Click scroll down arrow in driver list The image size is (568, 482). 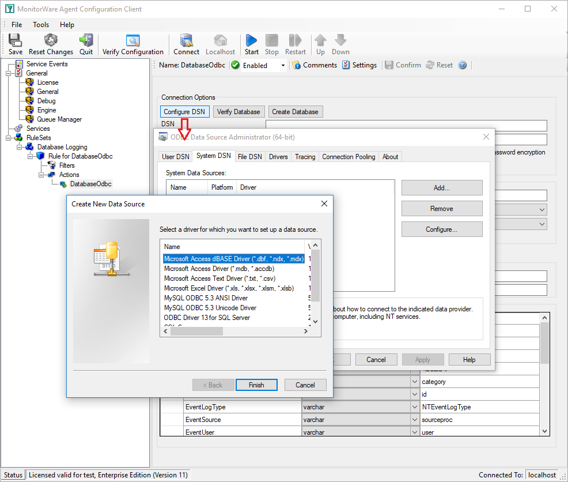[x=315, y=321]
